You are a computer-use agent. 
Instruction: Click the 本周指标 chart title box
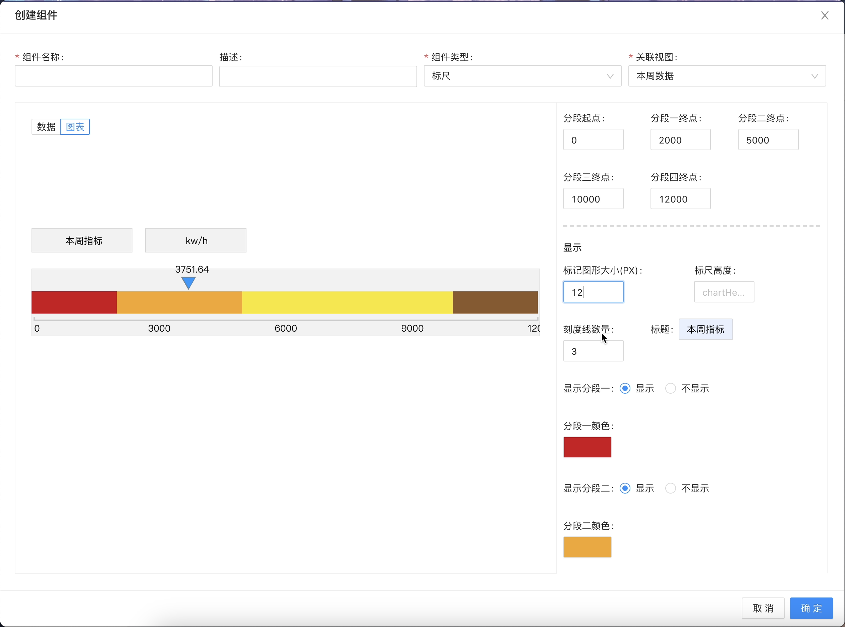coord(82,241)
